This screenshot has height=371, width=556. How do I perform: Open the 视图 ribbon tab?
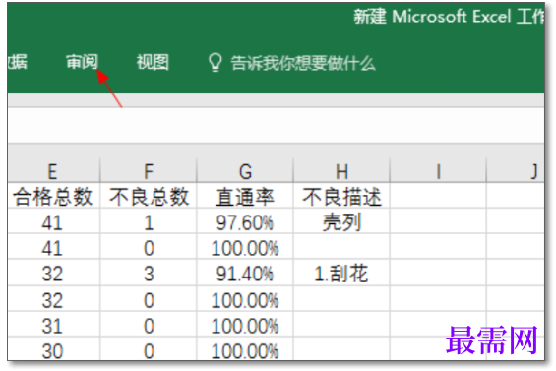[x=153, y=62]
